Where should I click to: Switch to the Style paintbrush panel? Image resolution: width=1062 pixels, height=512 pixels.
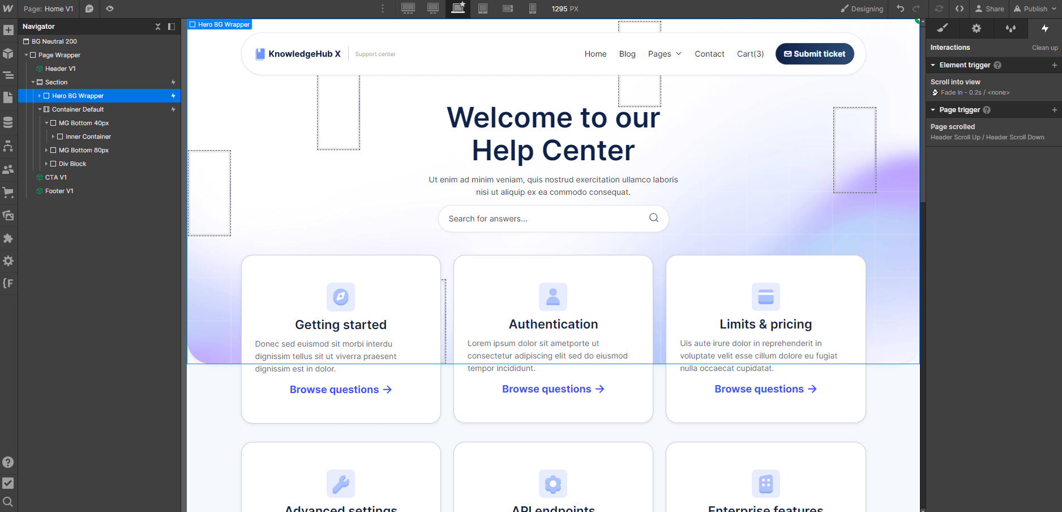(942, 28)
